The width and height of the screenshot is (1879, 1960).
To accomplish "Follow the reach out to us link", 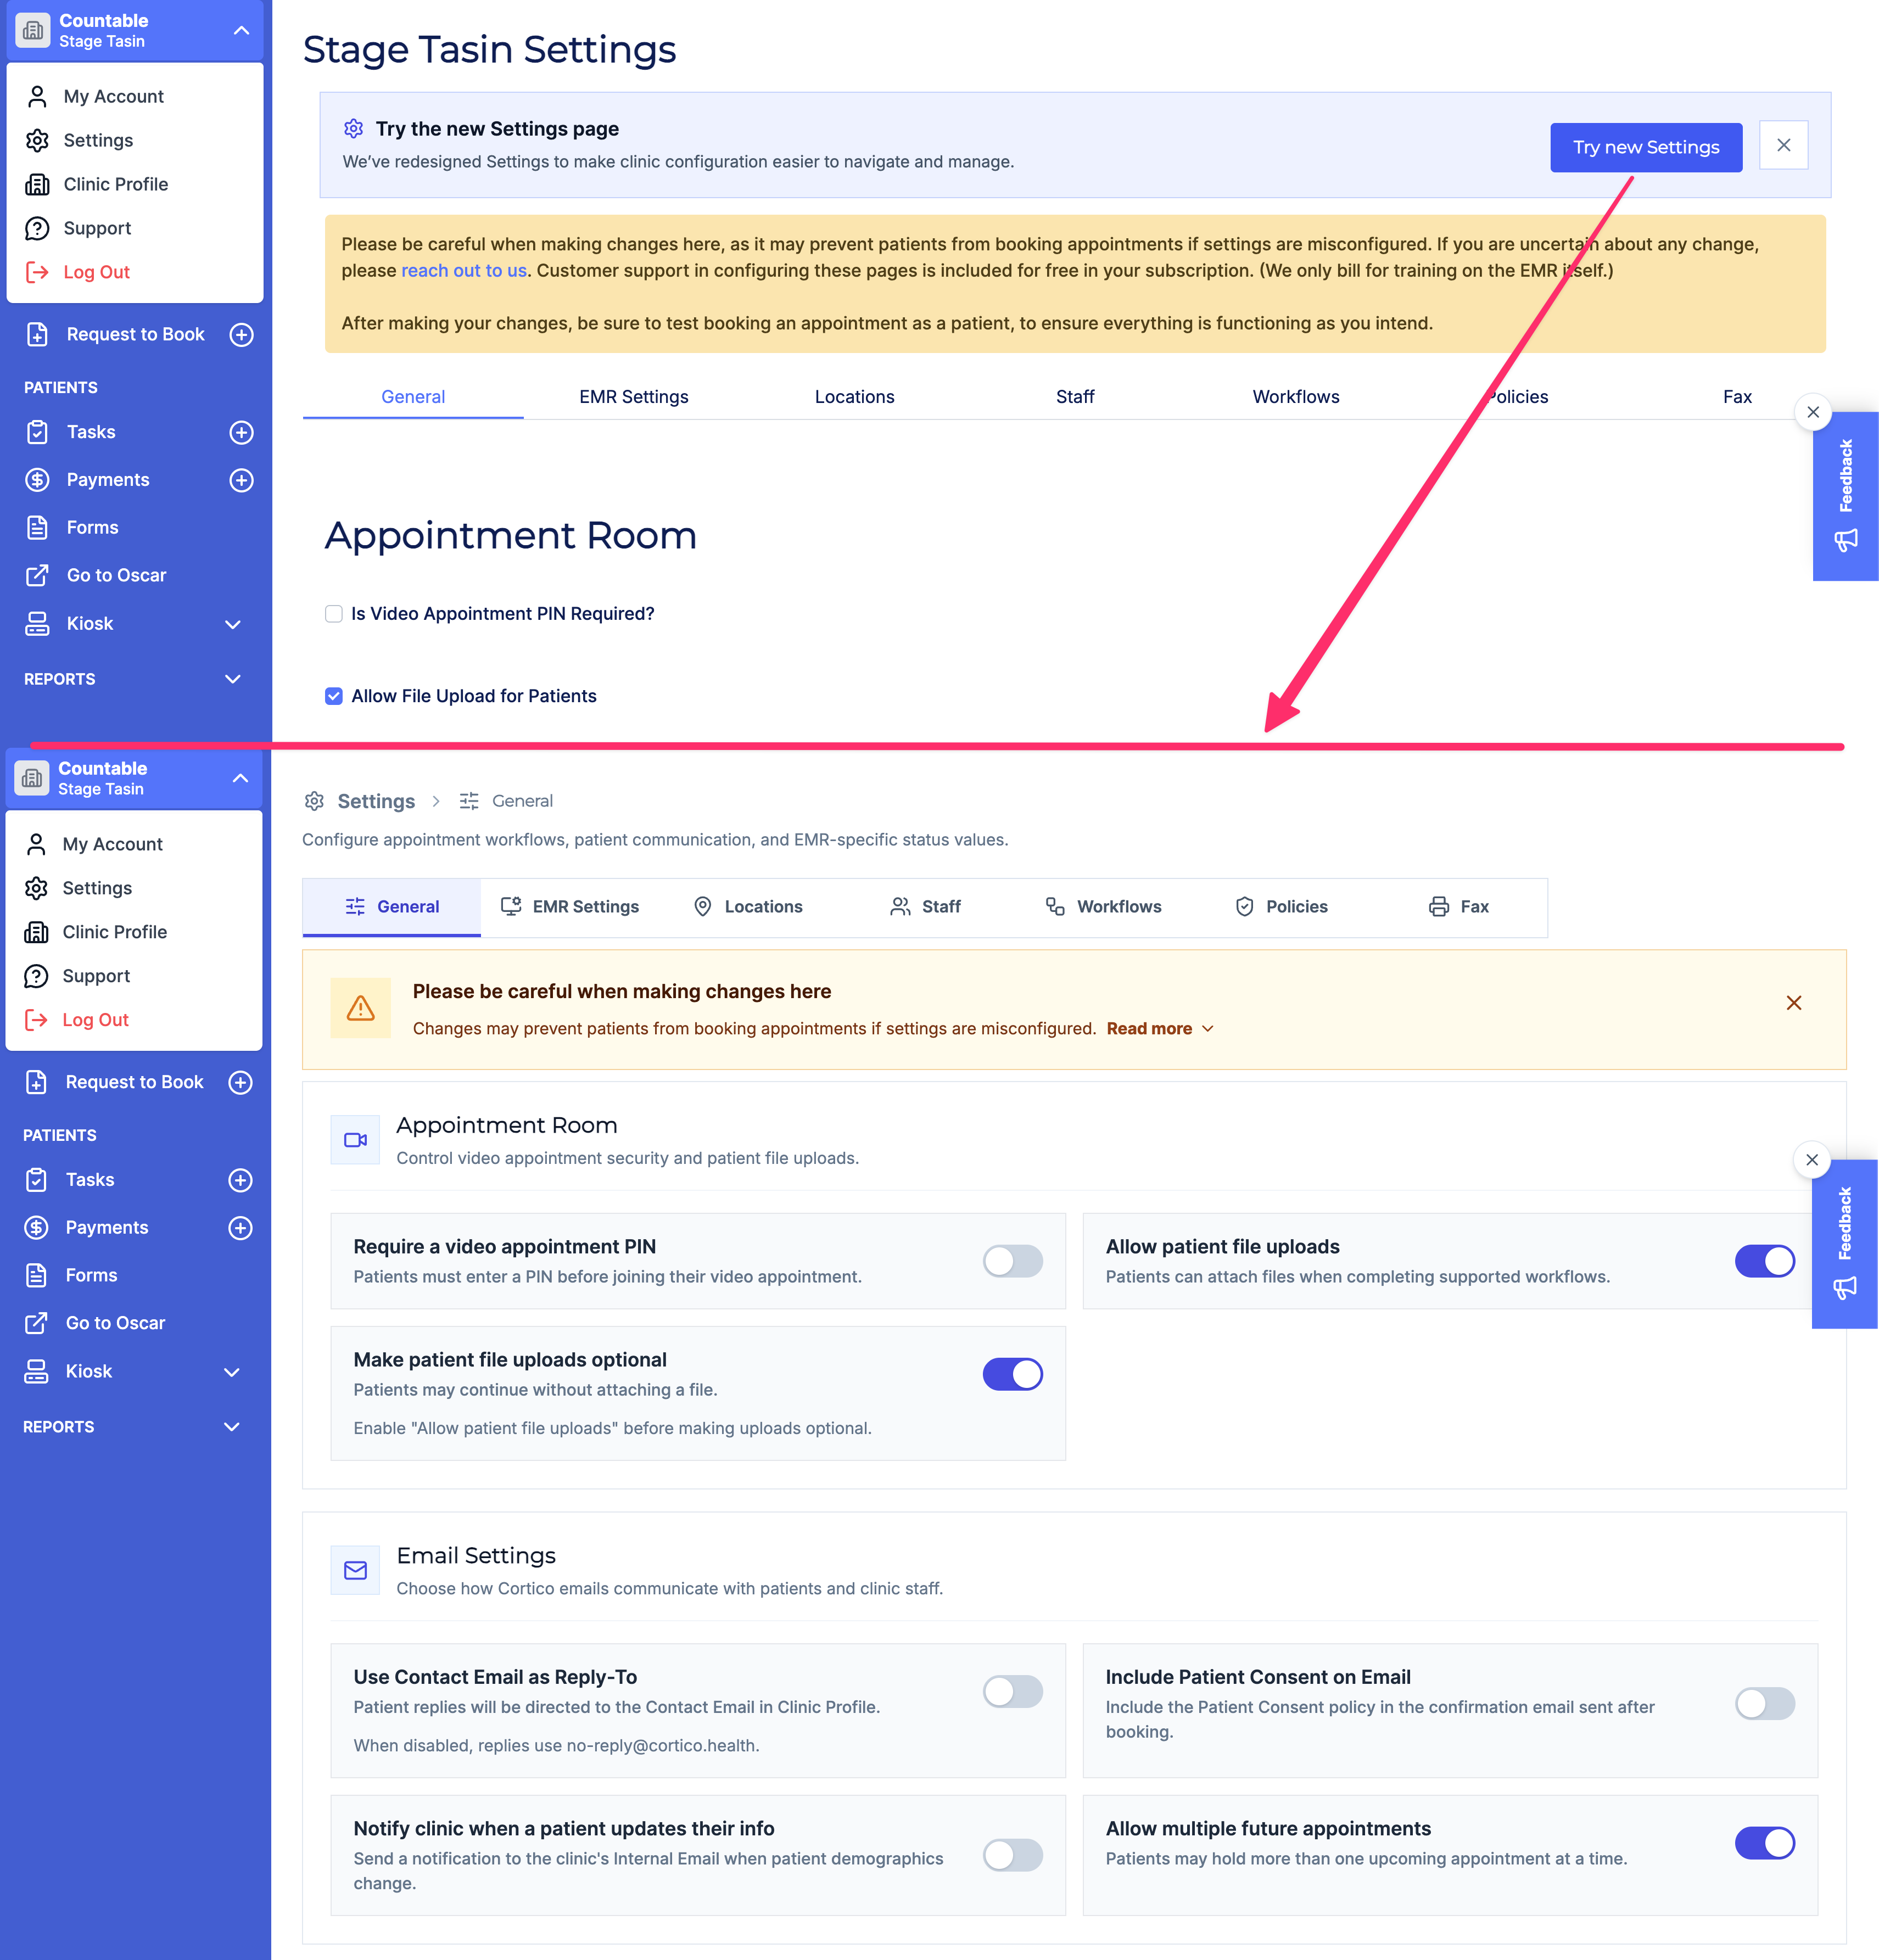I will point(464,270).
